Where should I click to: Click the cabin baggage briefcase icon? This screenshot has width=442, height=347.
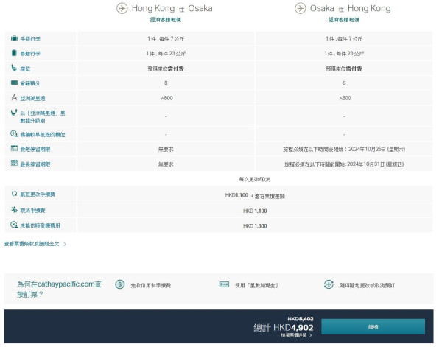(14, 38)
